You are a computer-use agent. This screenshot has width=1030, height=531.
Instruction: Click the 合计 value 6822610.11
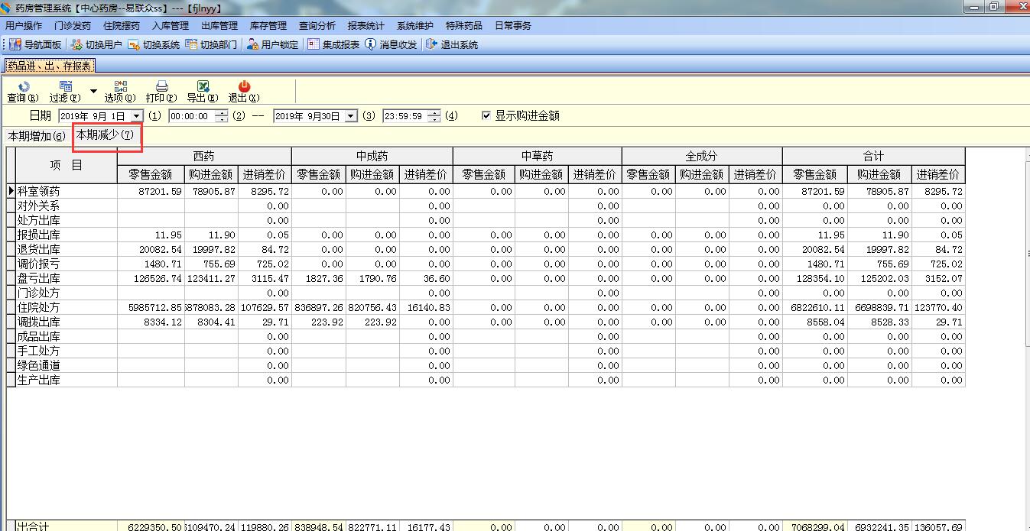(815, 307)
